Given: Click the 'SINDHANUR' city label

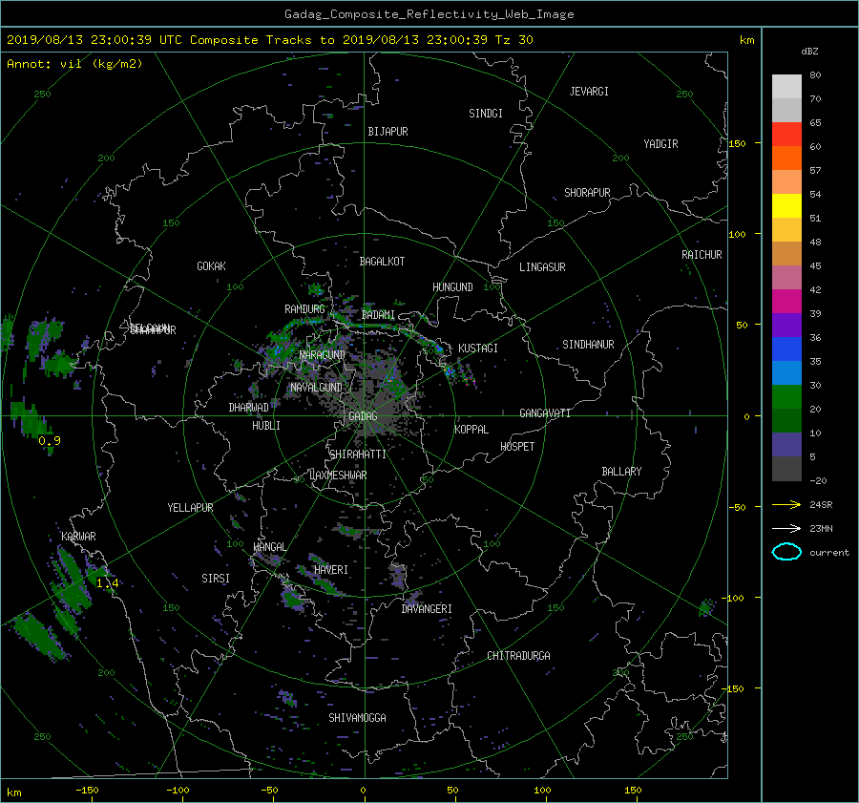Looking at the screenshot, I should point(588,345).
